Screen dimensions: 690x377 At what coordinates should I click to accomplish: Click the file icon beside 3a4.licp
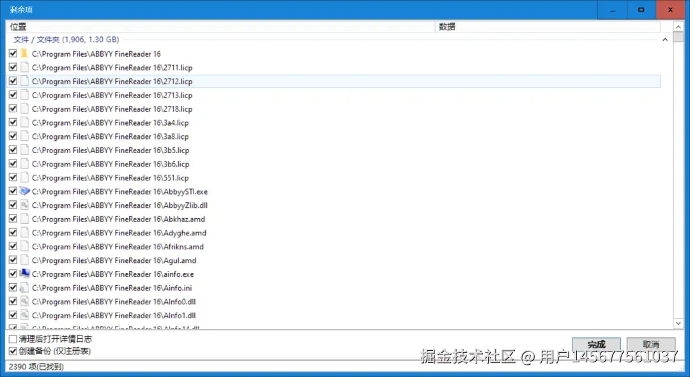coord(24,122)
